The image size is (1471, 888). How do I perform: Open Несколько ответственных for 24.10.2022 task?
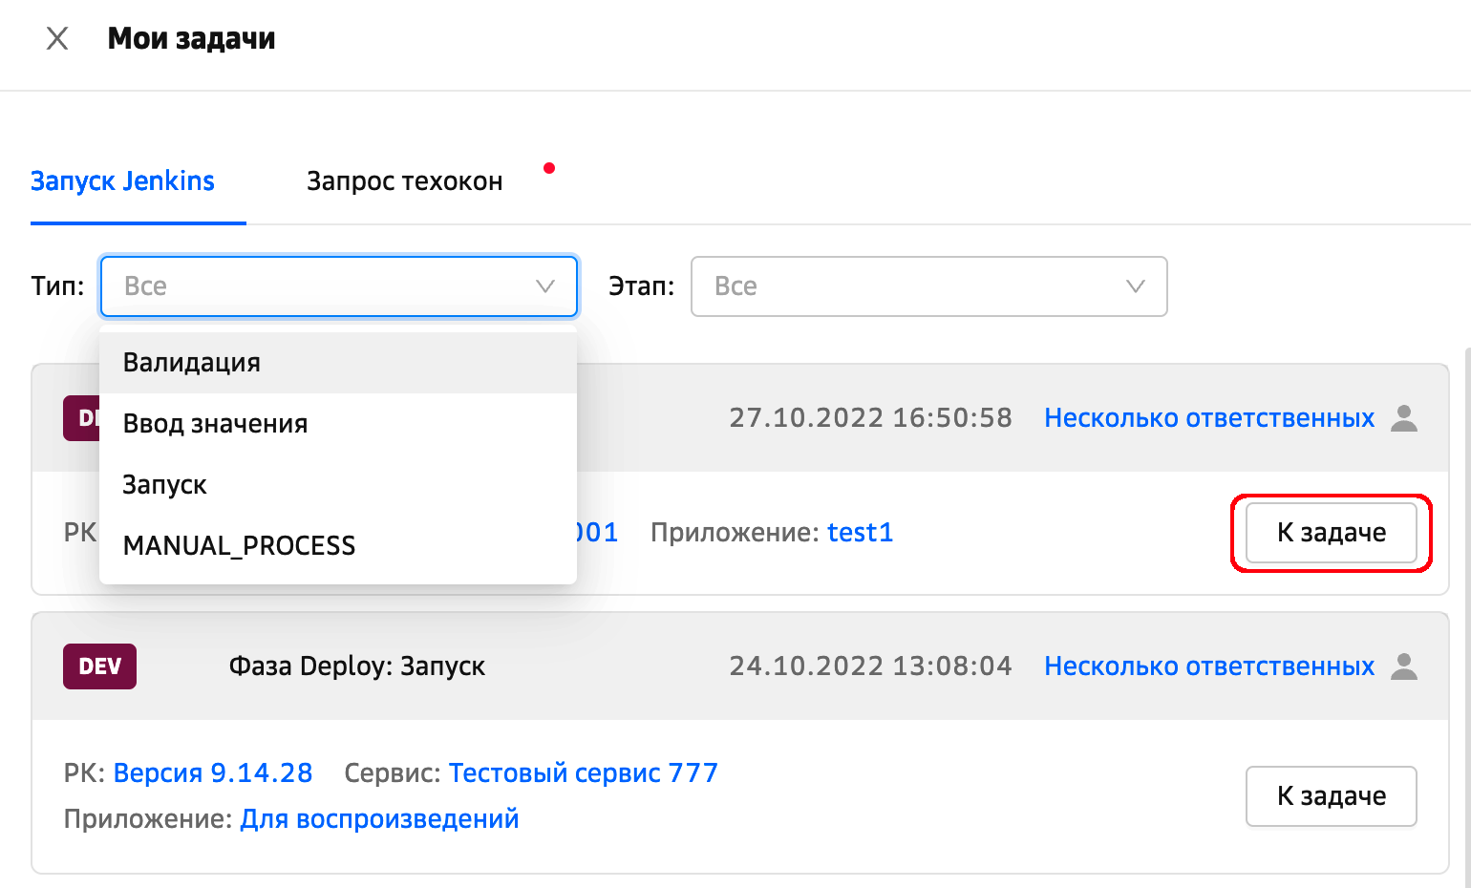point(1208,666)
